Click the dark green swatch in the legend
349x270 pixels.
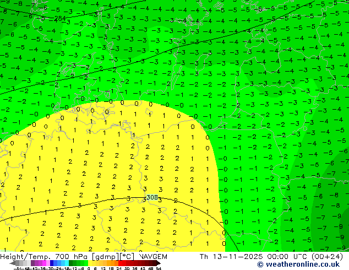pos(71,263)
